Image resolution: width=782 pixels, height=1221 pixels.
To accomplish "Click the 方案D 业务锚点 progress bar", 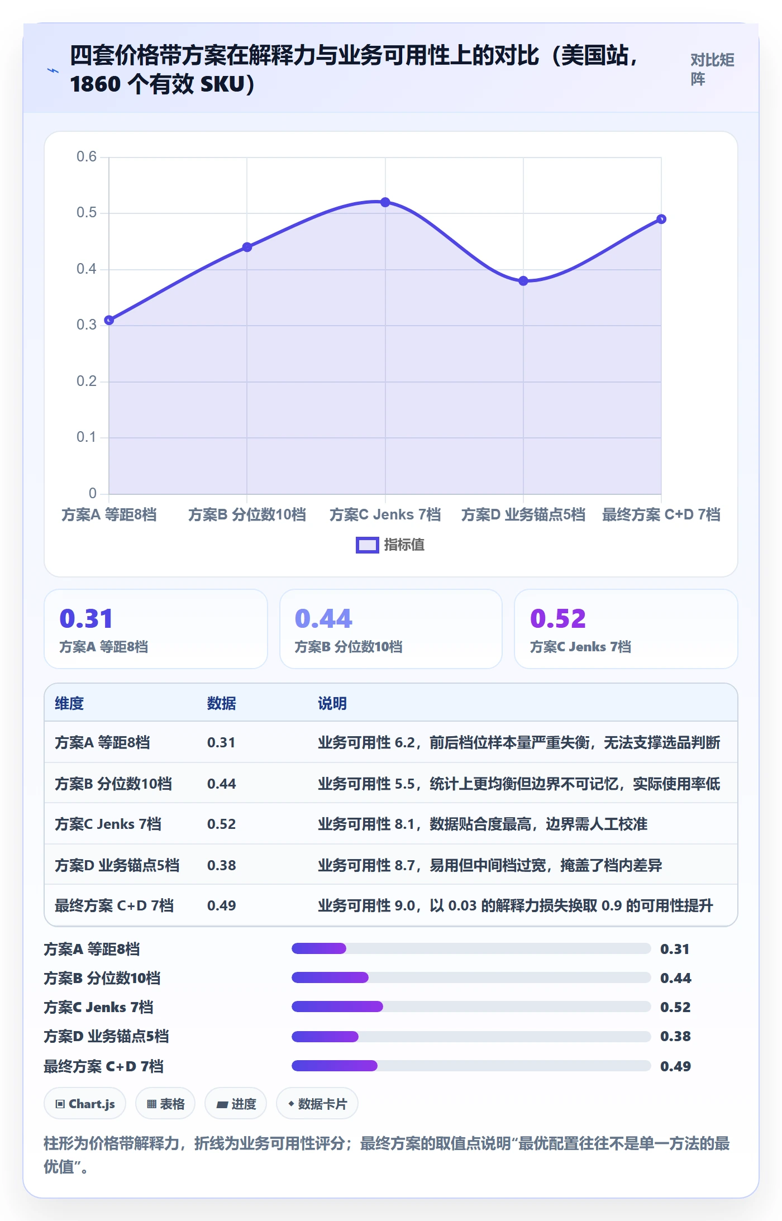I will click(471, 1037).
